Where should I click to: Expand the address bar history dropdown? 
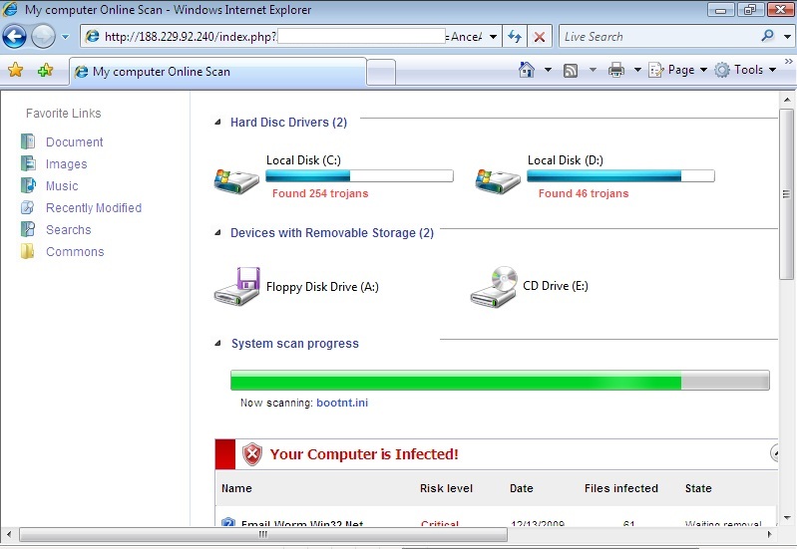pos(494,37)
